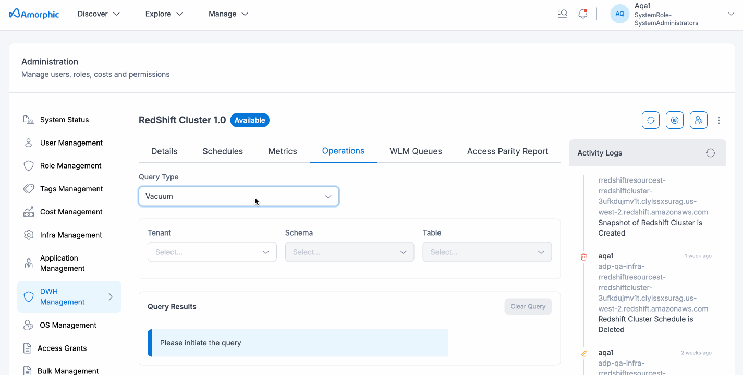Screen dimensions: 743x375
Task: Refresh the RedShift cluster status
Action: pyautogui.click(x=651, y=120)
